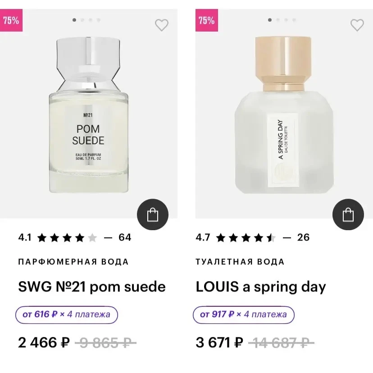Open the A SPRING DAY bottle image
Image resolution: width=373 pixels, height=373 pixels.
click(284, 115)
